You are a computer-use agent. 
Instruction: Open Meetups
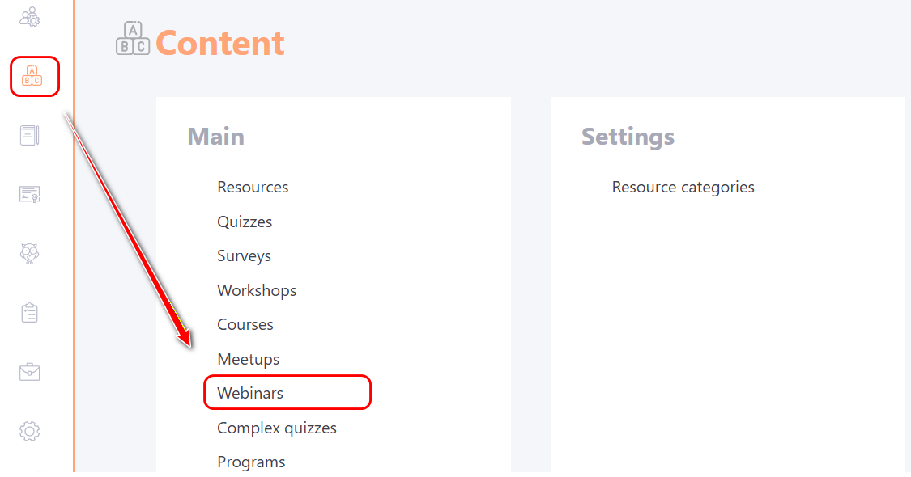(248, 359)
